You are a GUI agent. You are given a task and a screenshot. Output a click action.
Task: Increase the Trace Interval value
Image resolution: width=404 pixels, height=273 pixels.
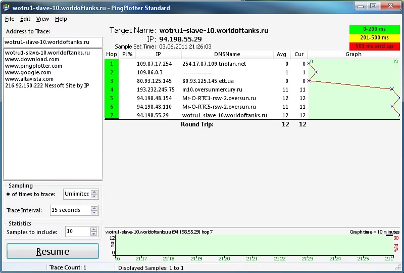coord(94,208)
